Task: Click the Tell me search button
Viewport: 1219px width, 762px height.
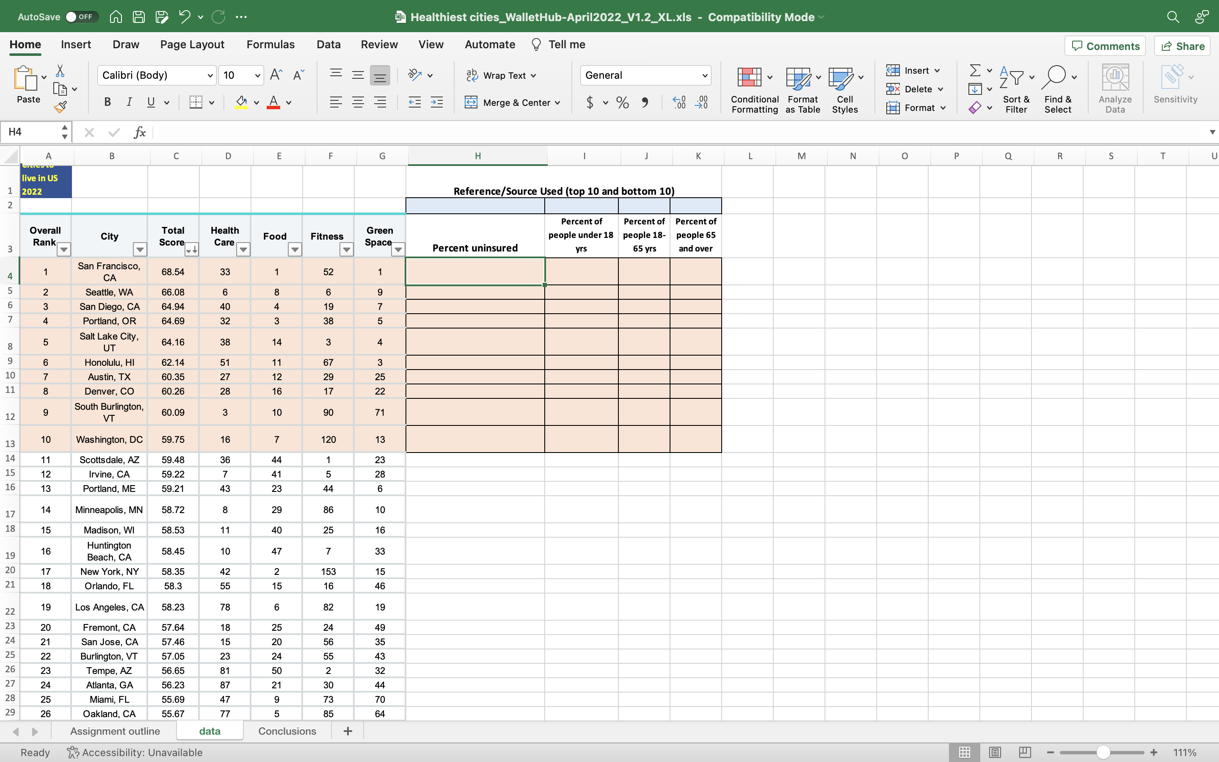Action: tap(558, 44)
